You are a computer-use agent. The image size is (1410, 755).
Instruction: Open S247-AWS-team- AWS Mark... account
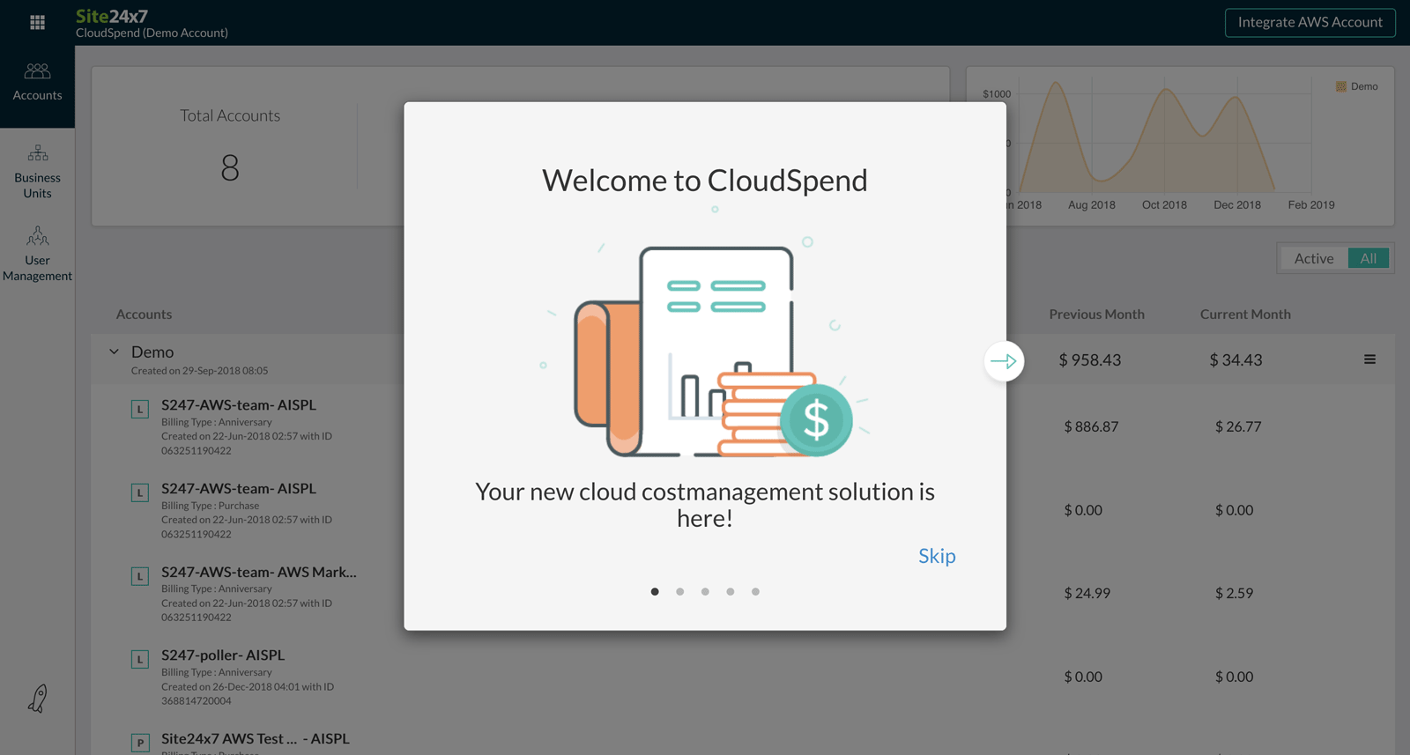(x=258, y=572)
